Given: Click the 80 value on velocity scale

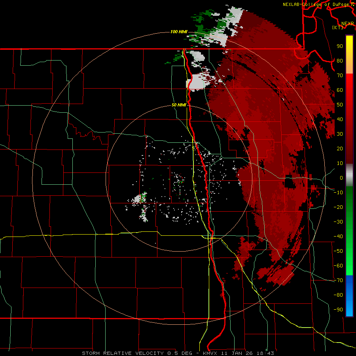Looking at the screenshot, I should click(340, 61).
